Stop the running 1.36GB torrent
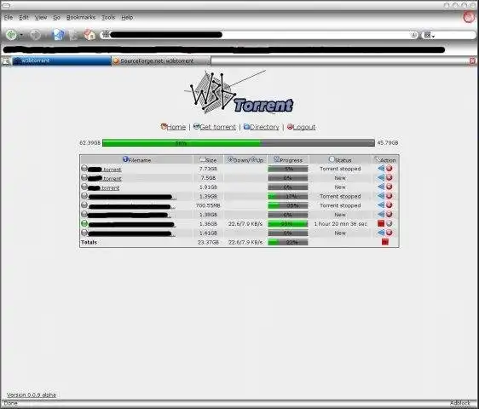The height and width of the screenshot is (409, 479). tap(381, 223)
